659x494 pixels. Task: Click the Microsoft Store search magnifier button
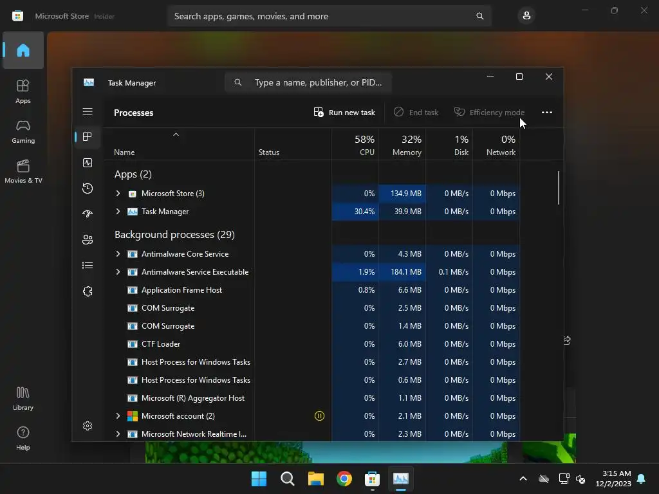point(479,16)
